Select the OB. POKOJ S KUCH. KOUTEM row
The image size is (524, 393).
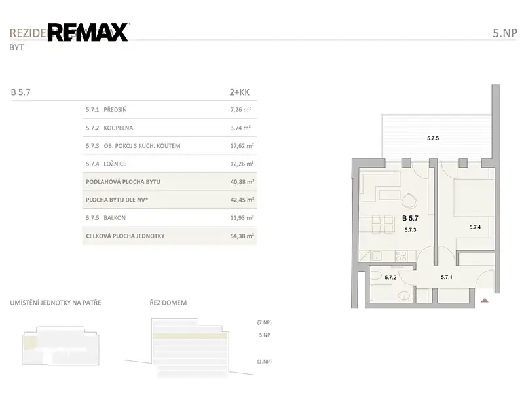pyautogui.click(x=170, y=145)
